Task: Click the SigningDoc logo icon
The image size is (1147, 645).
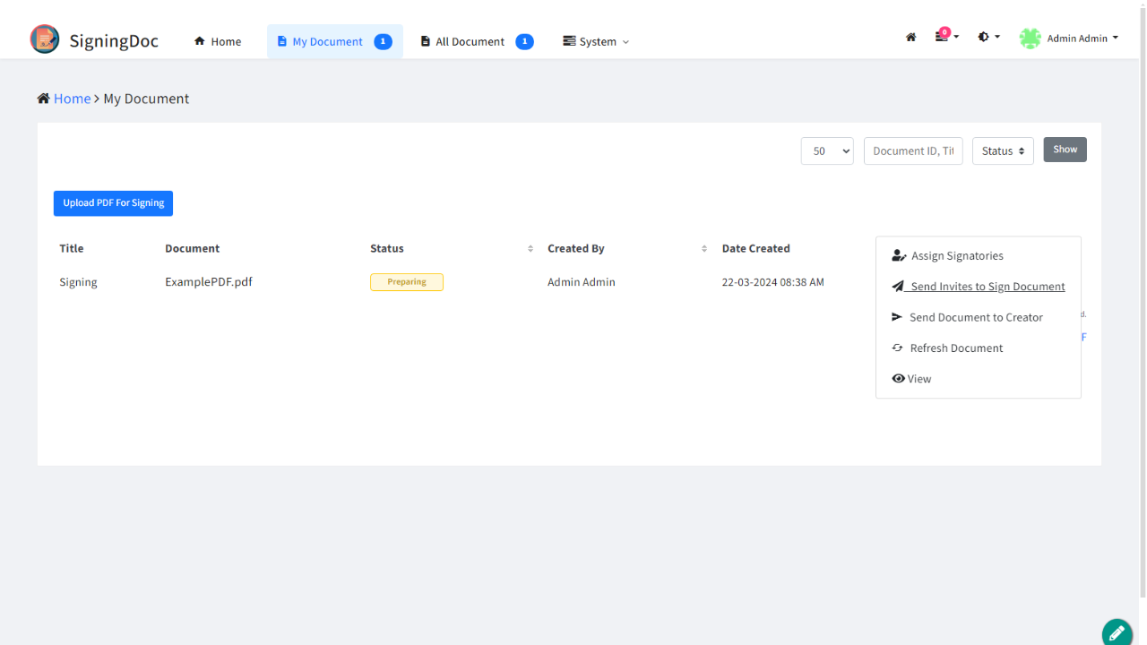Action: [45, 39]
